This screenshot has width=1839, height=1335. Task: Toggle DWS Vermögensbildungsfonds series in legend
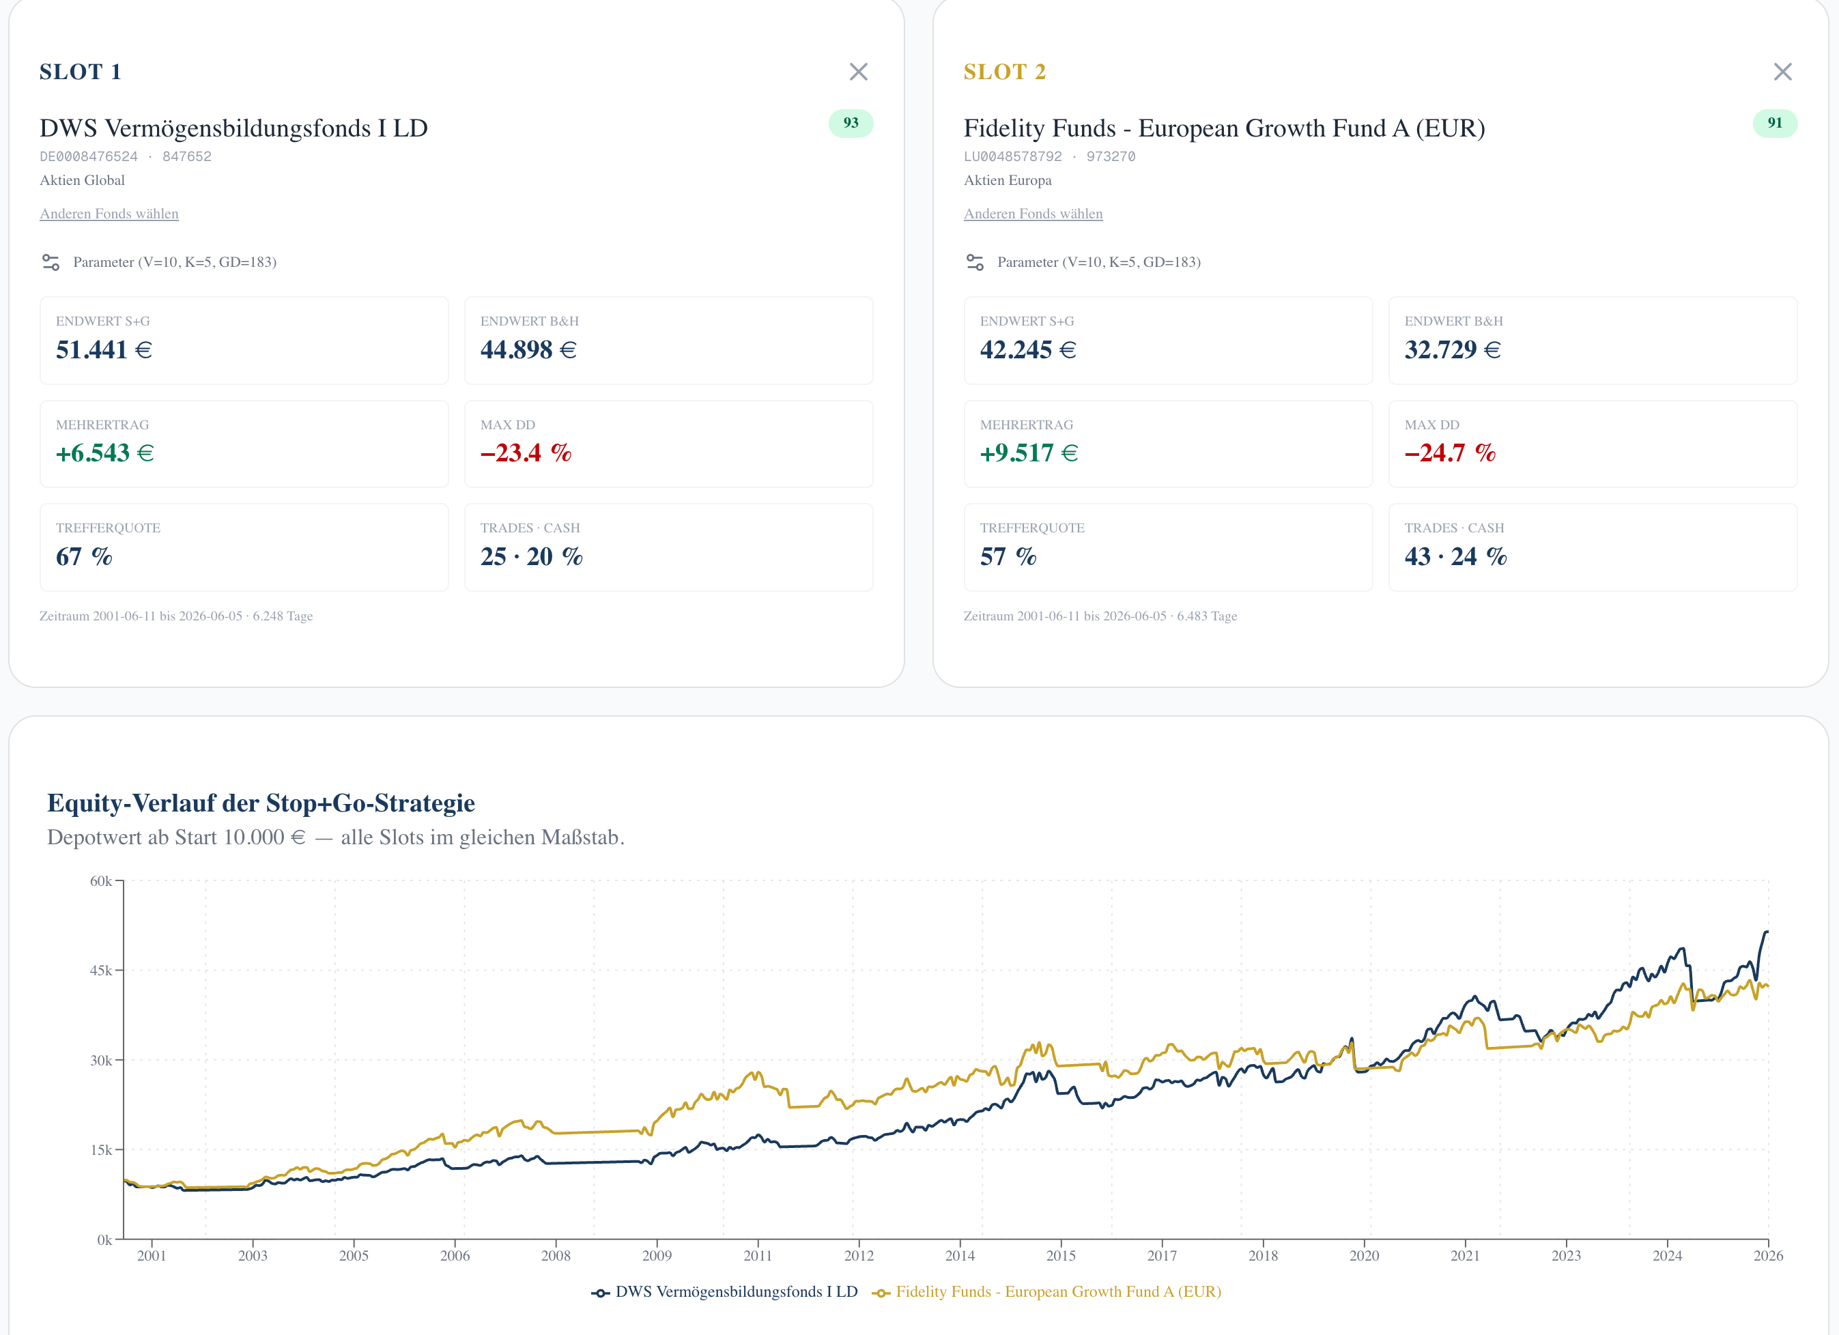[724, 1291]
